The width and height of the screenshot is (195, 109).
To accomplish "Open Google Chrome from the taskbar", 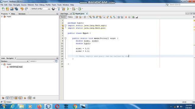I will (x=75, y=106).
